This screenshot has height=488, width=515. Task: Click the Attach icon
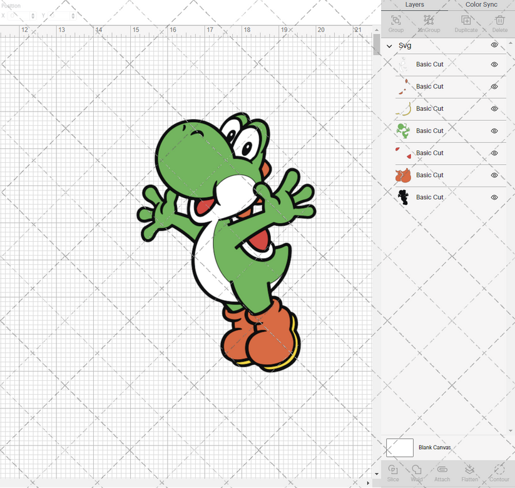click(x=442, y=474)
